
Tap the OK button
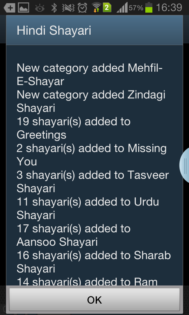pos(94,300)
